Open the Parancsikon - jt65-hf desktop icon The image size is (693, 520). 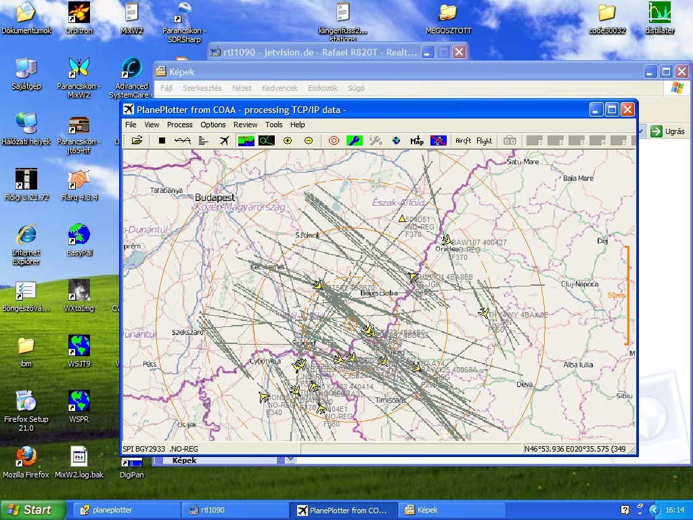[79, 133]
